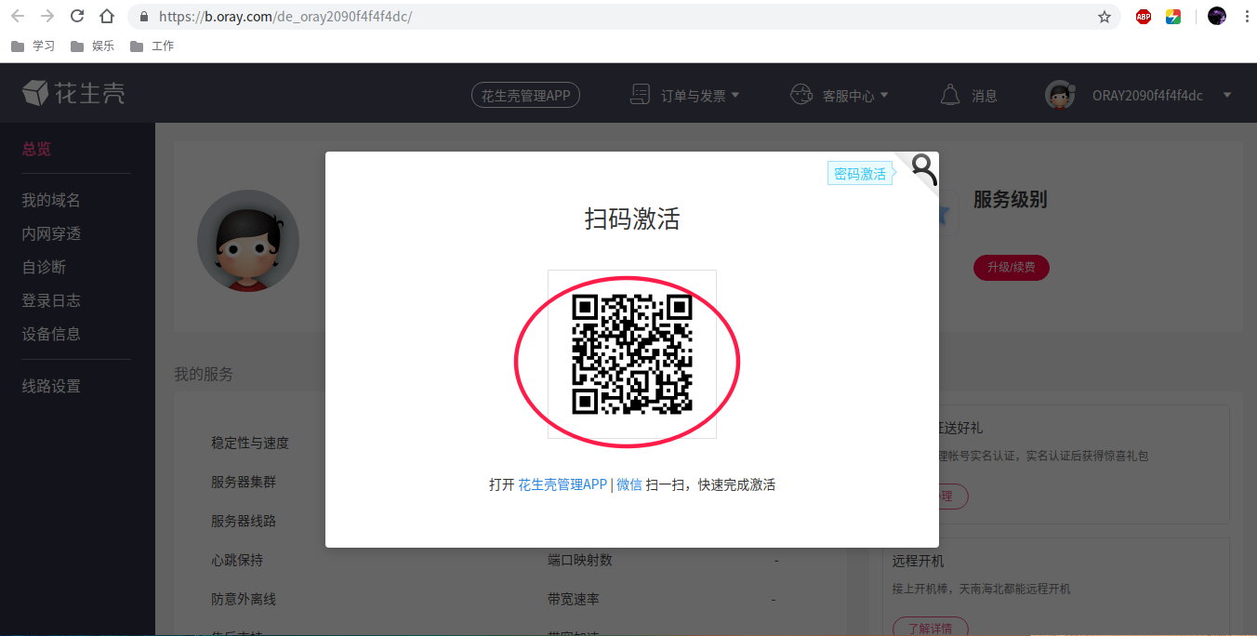Open the Chrome profile avatar

tap(1217, 16)
